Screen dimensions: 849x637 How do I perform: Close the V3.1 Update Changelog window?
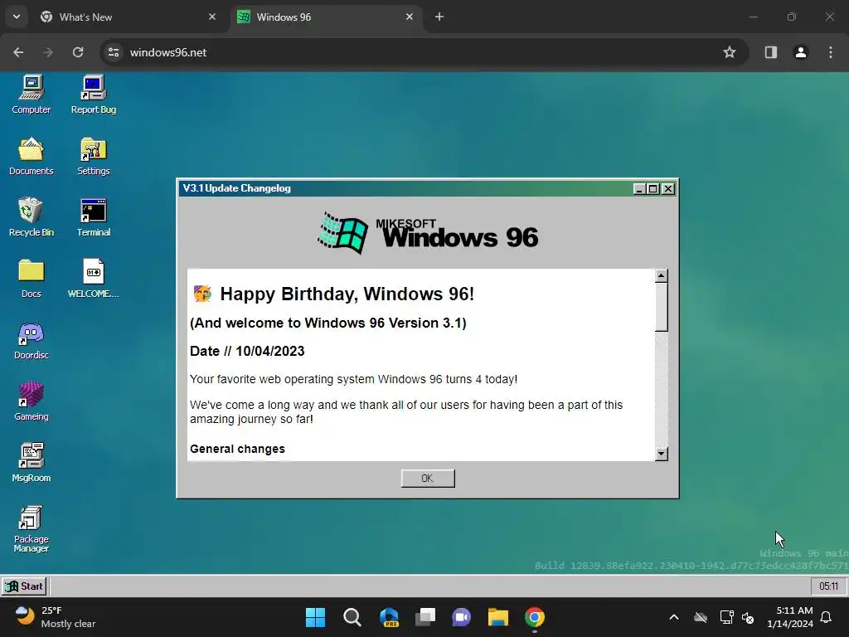pos(668,188)
